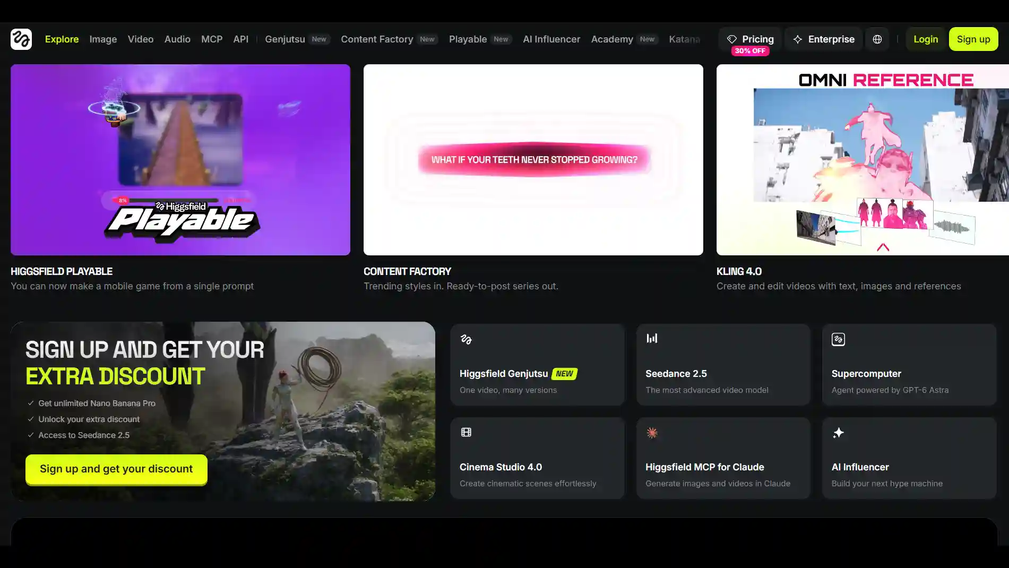Click the Higgsfield logo icon

[21, 39]
